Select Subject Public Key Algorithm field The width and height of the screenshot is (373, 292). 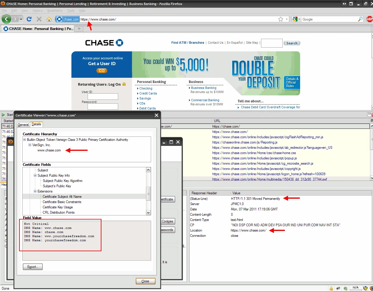coord(63,181)
